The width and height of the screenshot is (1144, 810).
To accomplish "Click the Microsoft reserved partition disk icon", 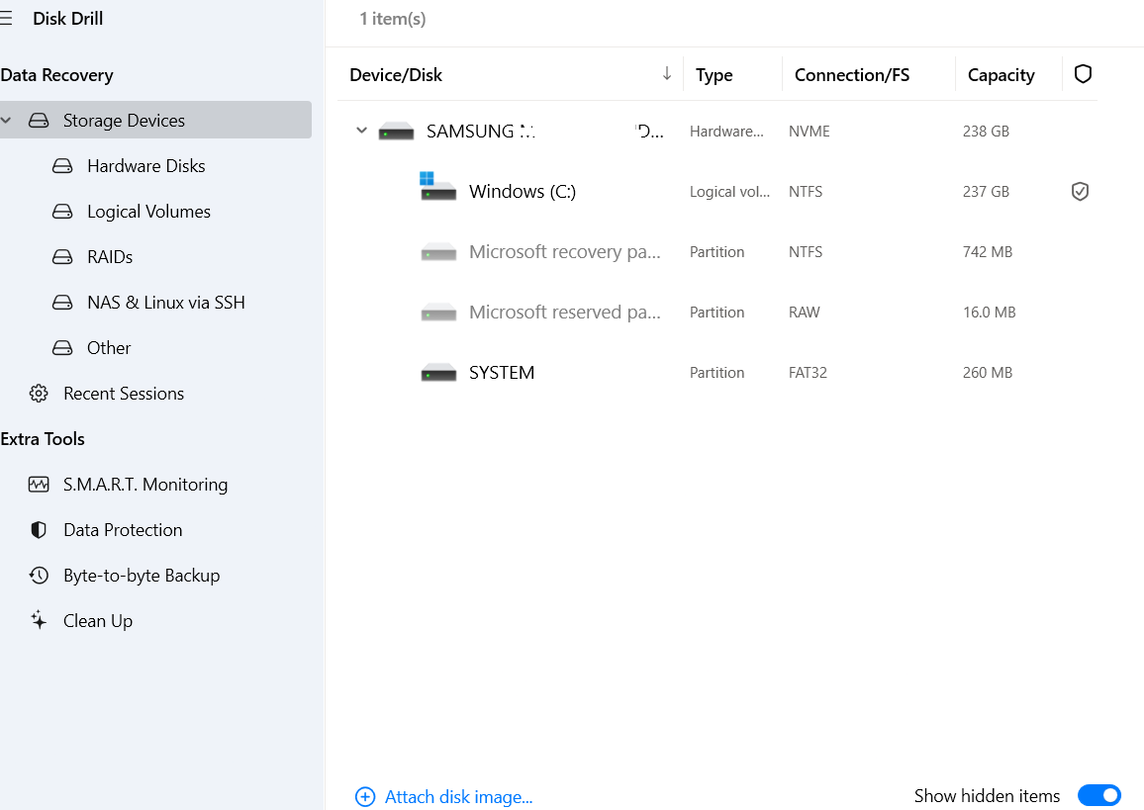I will pyautogui.click(x=438, y=313).
